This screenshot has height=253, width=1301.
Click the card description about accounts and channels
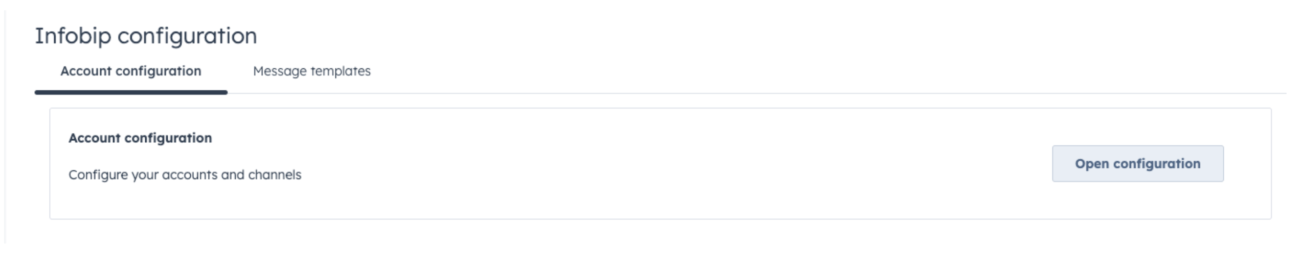coord(185,174)
